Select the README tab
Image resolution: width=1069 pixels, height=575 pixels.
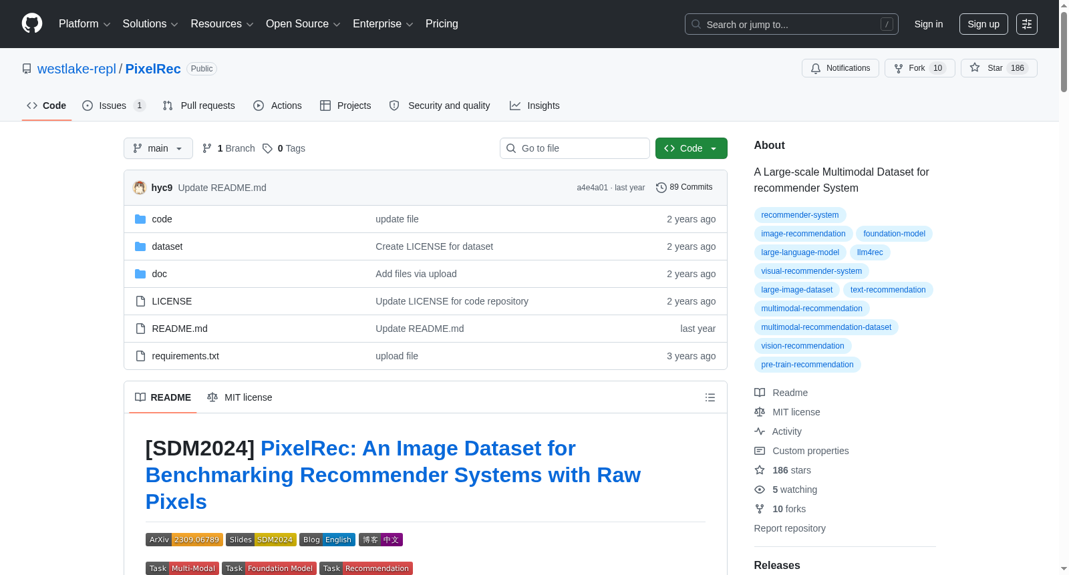pos(163,397)
